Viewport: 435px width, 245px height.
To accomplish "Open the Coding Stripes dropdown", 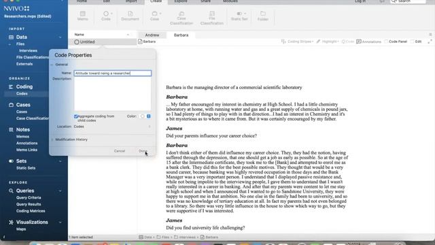I will click(x=298, y=42).
